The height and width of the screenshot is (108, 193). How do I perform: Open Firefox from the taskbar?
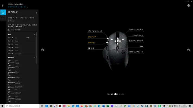click(x=82, y=106)
